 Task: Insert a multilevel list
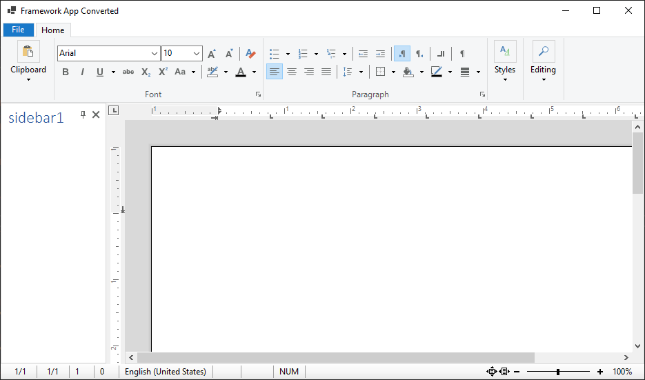click(331, 54)
